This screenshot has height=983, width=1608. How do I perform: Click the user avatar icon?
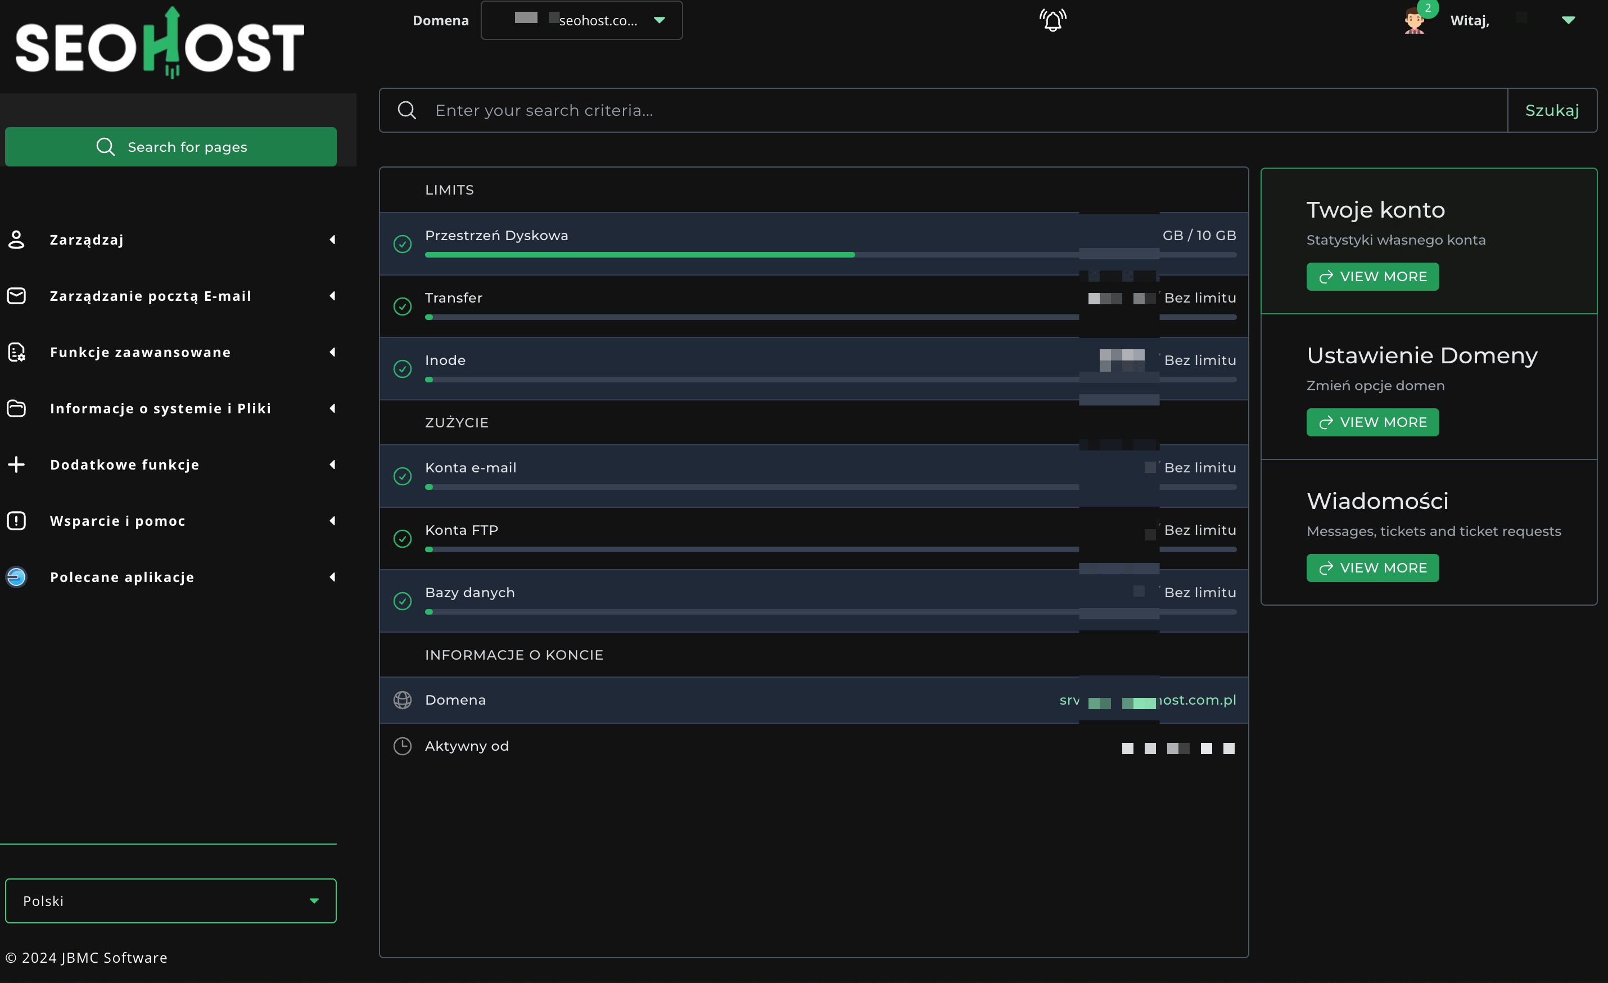coord(1414,20)
